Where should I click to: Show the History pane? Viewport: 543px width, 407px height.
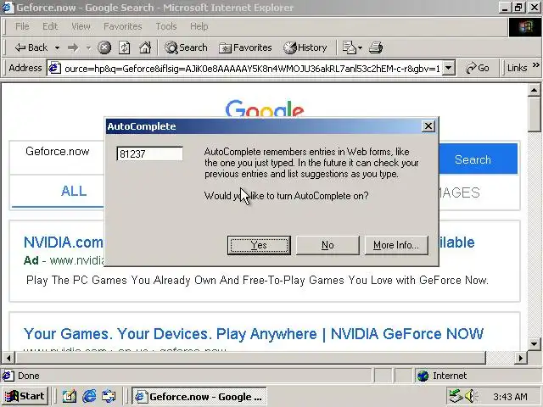tap(305, 47)
